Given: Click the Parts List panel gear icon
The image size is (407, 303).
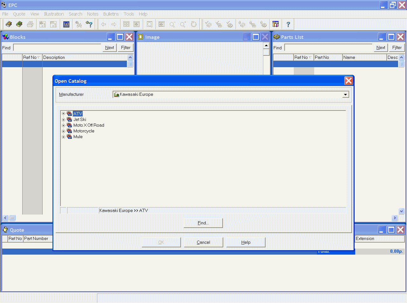Looking at the screenshot, I should pos(277,37).
